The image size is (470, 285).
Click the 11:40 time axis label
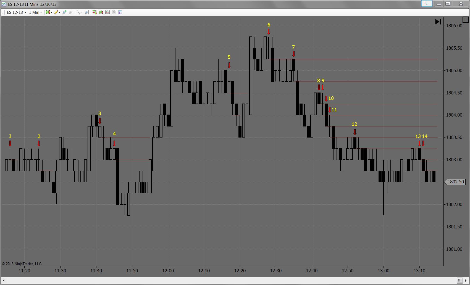coord(96,271)
